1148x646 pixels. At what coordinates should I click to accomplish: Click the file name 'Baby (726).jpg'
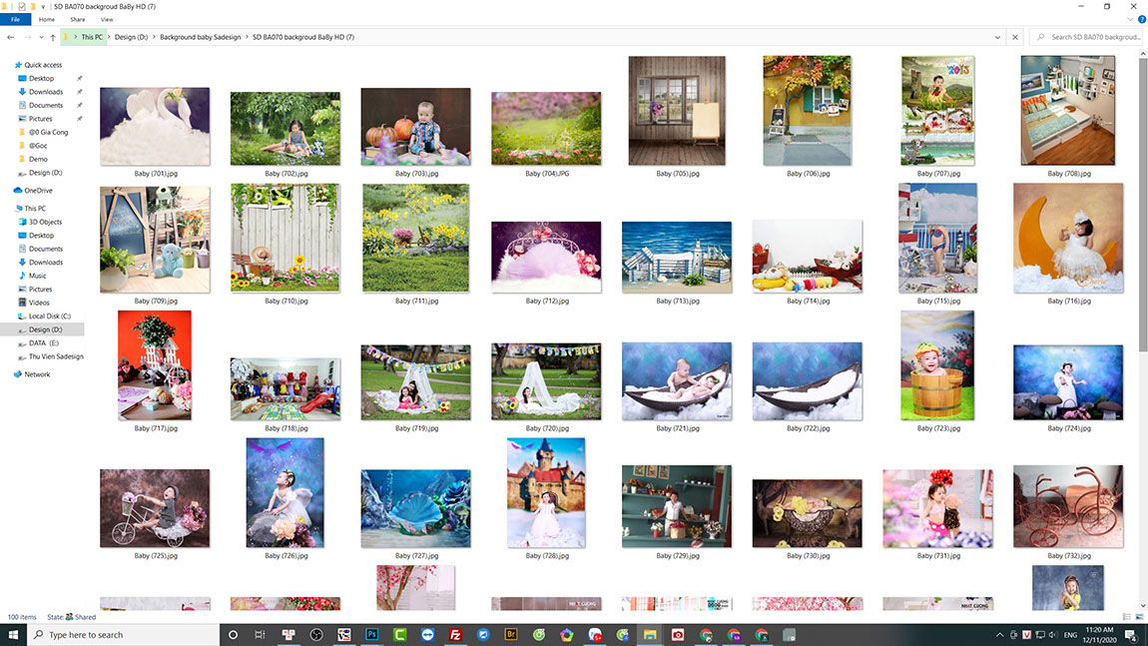click(287, 556)
